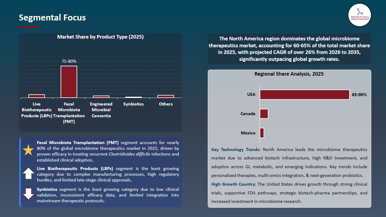
Task: Click the Synbiotics axis label
Action: tap(133, 104)
